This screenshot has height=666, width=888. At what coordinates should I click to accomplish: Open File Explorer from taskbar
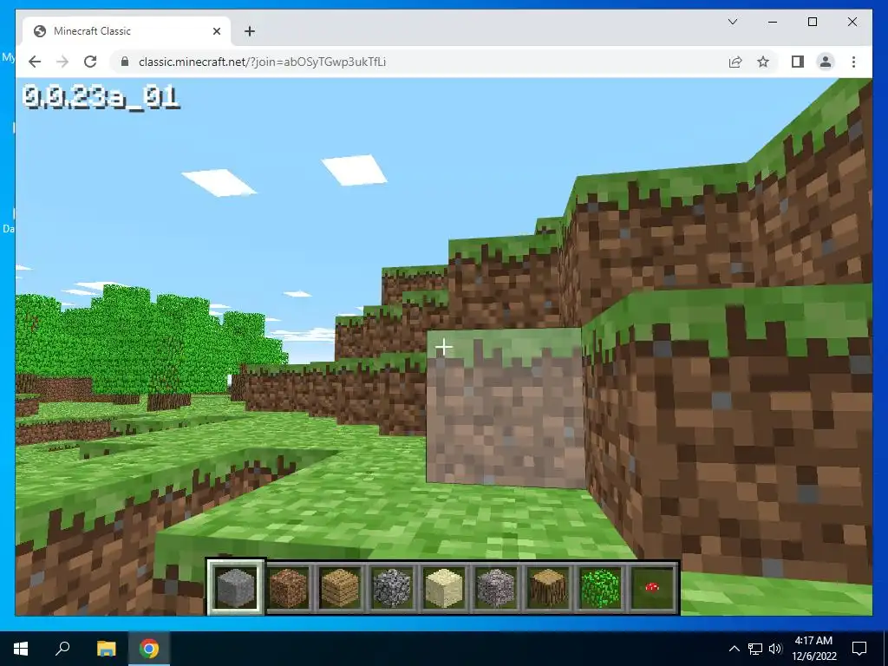[106, 649]
